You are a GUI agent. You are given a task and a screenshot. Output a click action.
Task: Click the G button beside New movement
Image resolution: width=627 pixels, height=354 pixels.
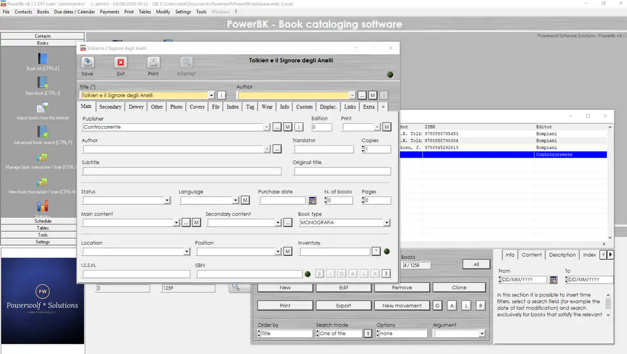(438, 305)
